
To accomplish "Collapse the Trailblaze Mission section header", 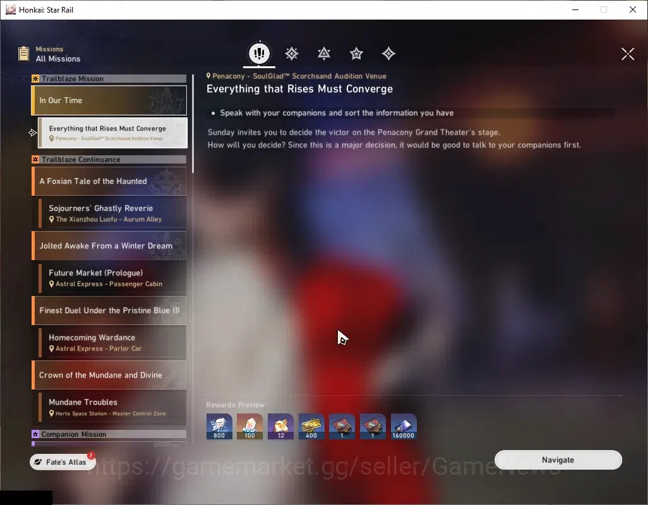I will [109, 78].
